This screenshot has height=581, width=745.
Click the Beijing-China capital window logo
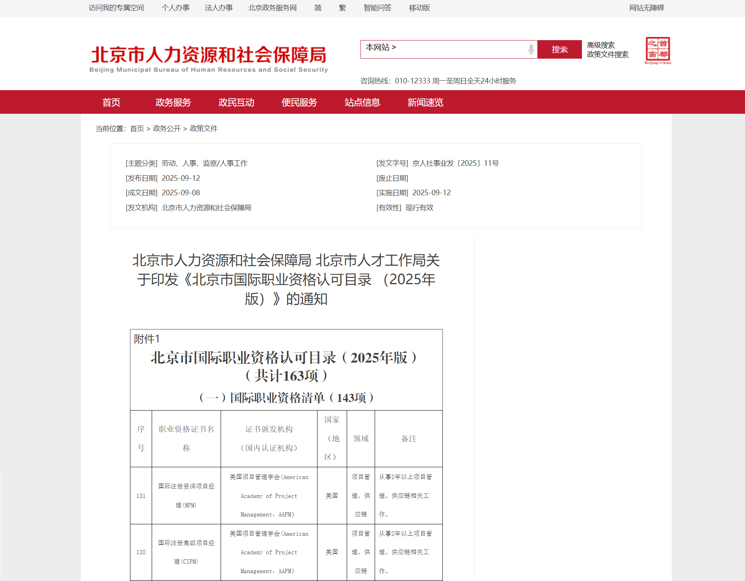coord(658,50)
